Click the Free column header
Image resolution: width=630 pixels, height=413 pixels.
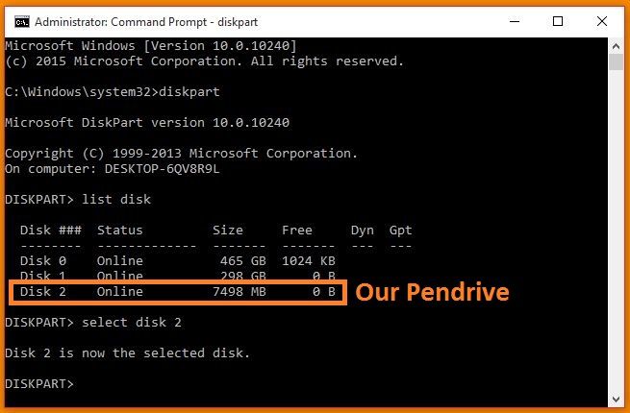[297, 231]
